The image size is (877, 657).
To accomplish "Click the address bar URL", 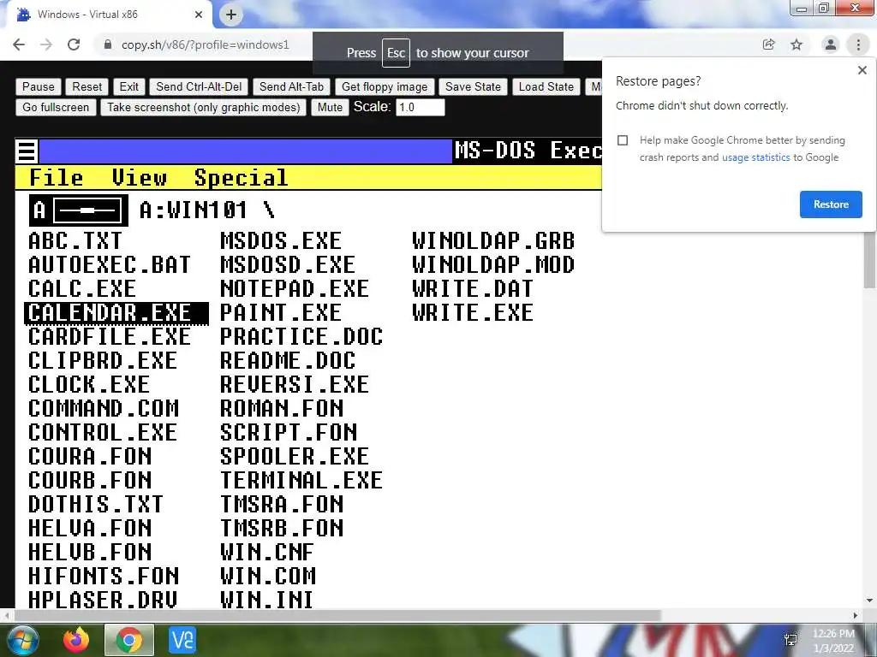I will click(x=206, y=44).
